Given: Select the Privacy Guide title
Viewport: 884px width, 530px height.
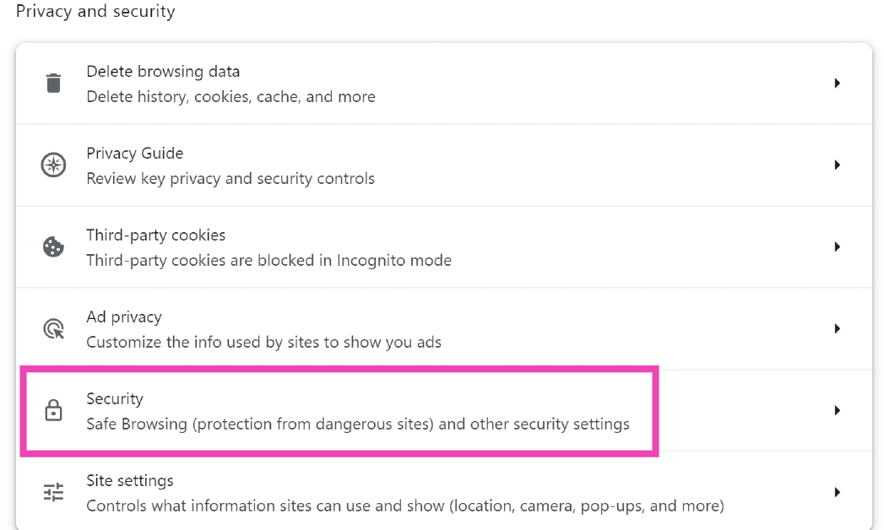Looking at the screenshot, I should point(134,154).
